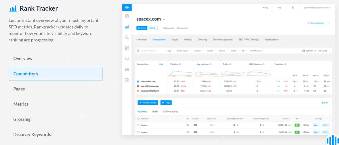Click green KD 24 badge in 1,200,158 row
Image resolution: width=339 pixels, height=145 pixels.
(x=297, y=125)
